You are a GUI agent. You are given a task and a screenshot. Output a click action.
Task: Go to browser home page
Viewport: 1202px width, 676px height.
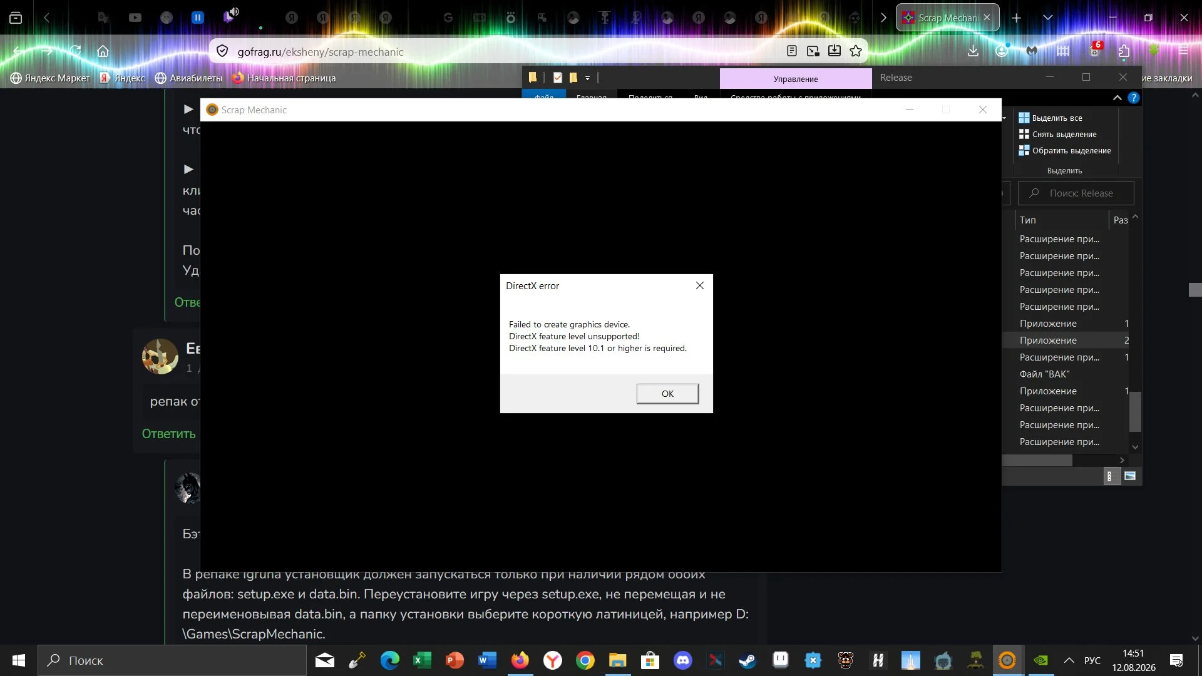point(103,51)
